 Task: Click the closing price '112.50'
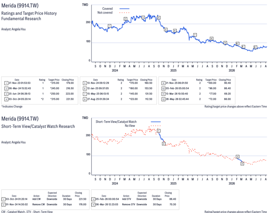click(x=148, y=99)
